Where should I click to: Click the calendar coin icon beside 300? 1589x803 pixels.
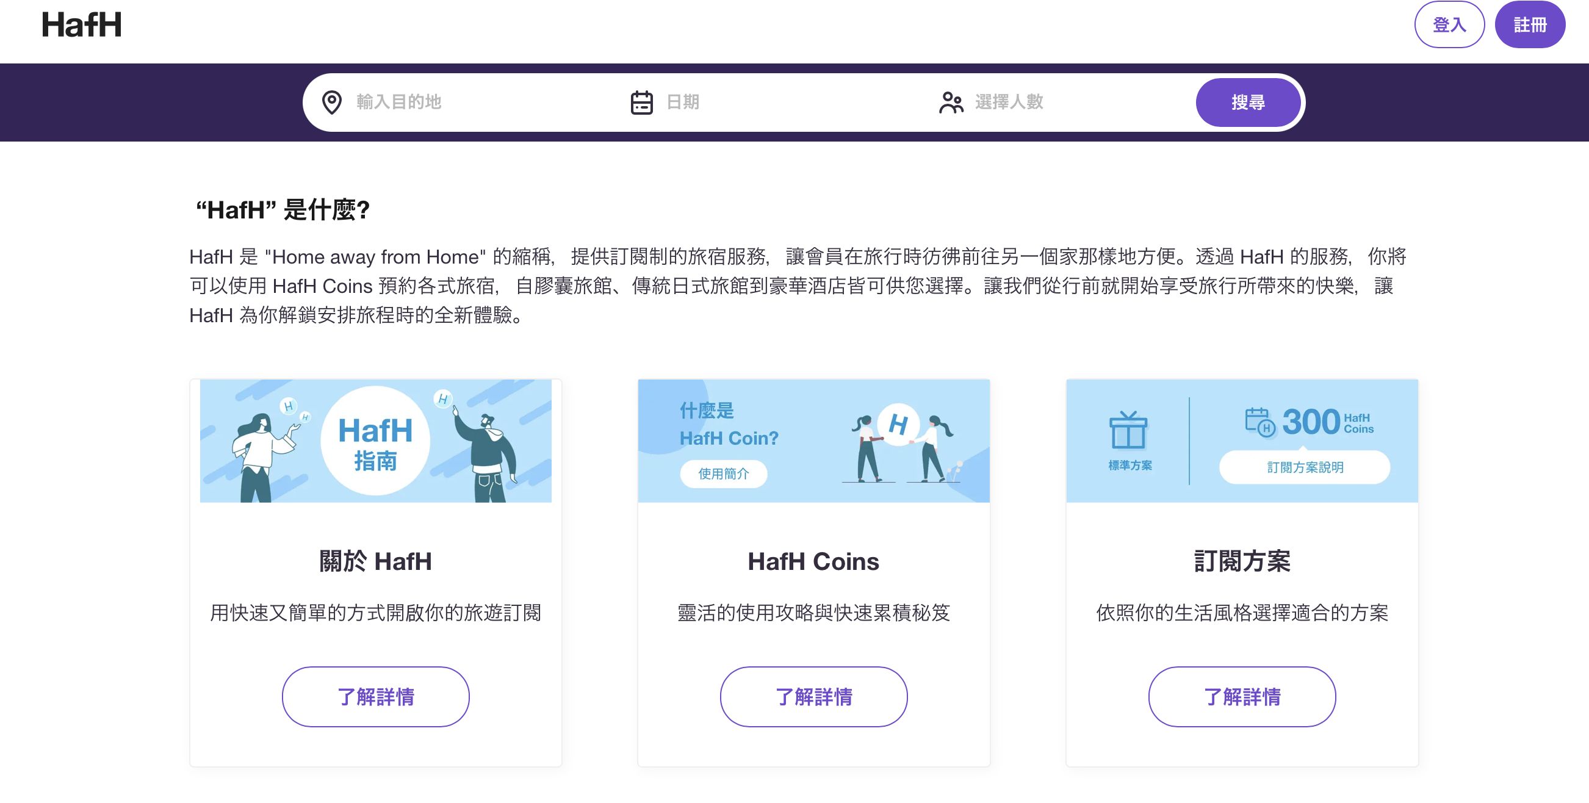point(1260,422)
